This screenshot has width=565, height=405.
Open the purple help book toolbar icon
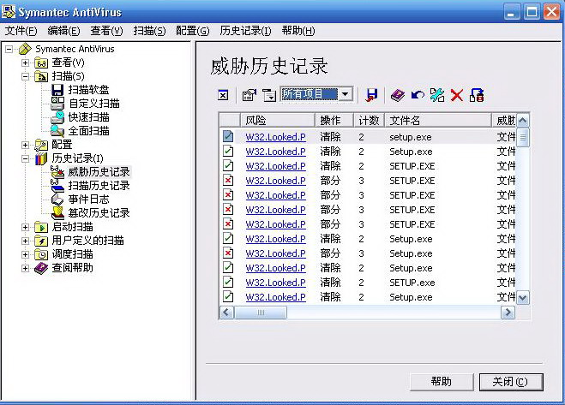398,95
